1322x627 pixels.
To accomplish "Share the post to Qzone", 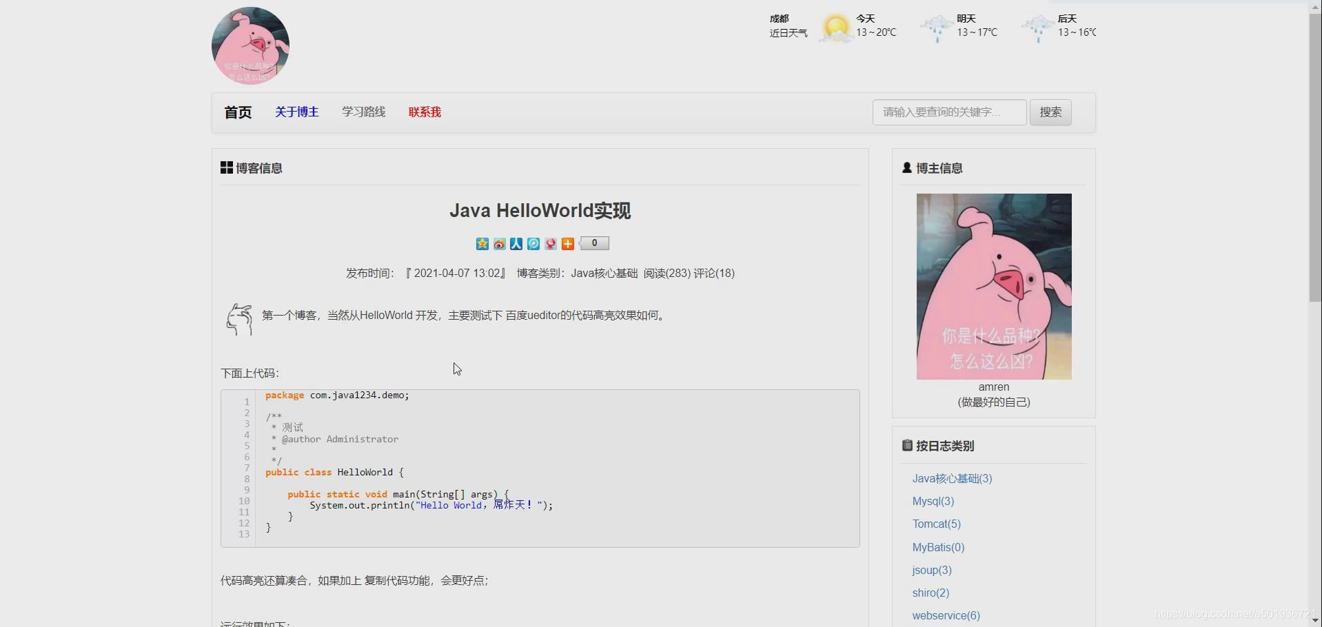I will pyautogui.click(x=482, y=244).
